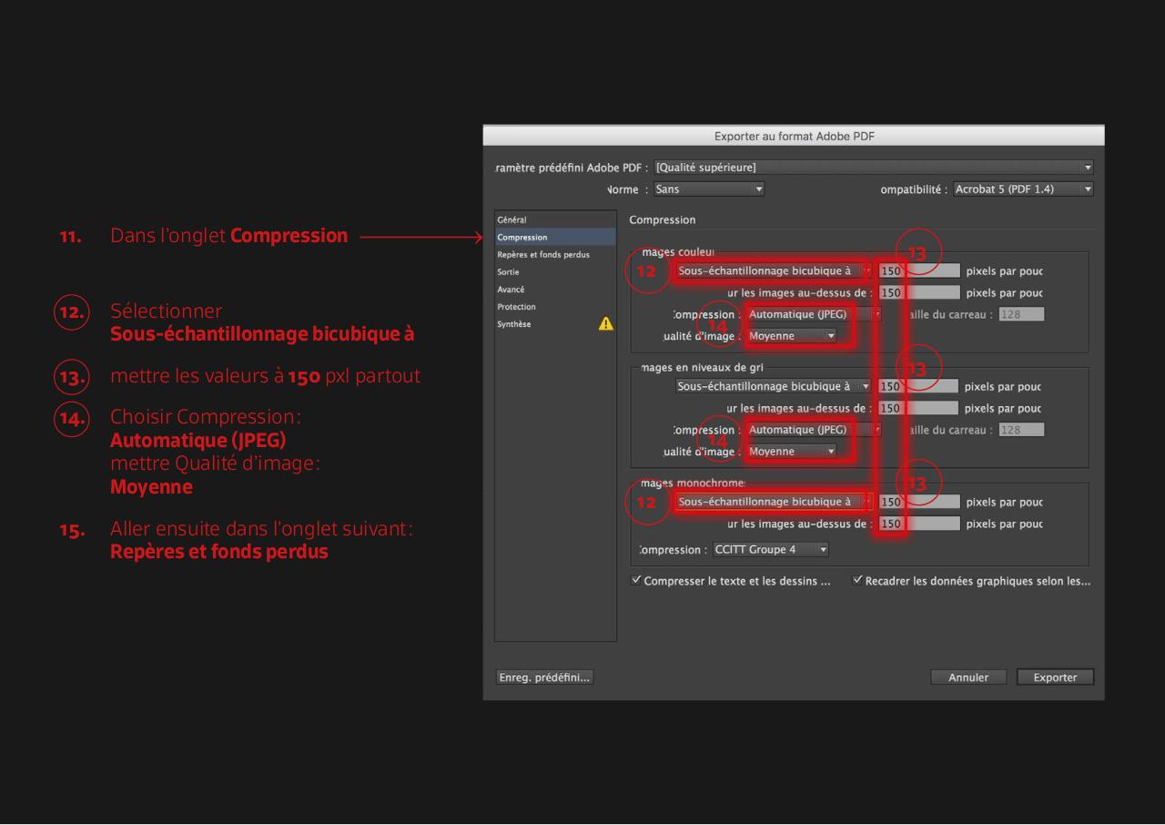The width and height of the screenshot is (1165, 825).
Task: Toggle Compresser le texte et les dessins checkbox
Action: point(636,581)
